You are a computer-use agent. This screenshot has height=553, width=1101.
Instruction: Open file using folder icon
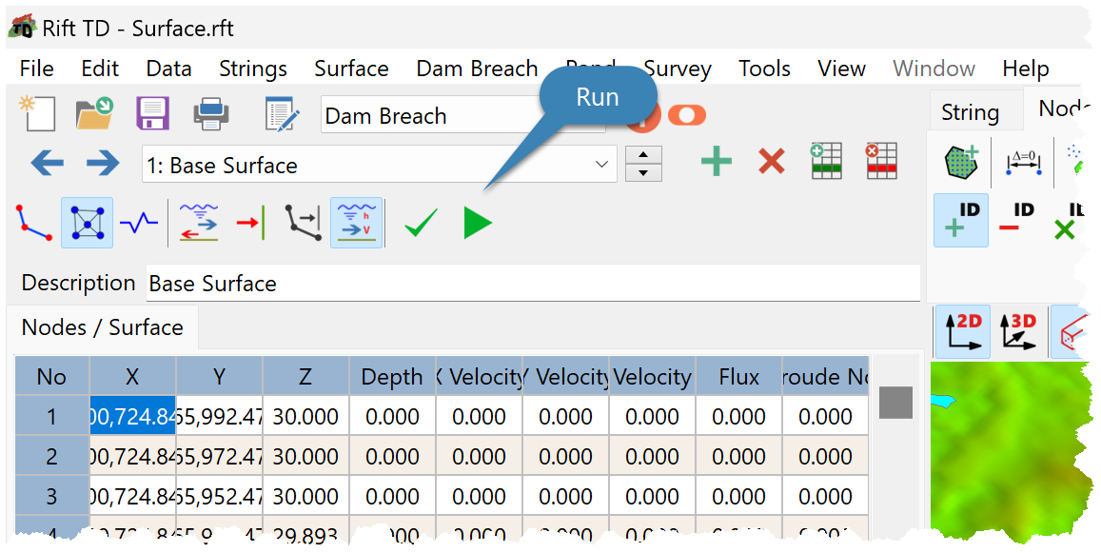pos(95,114)
